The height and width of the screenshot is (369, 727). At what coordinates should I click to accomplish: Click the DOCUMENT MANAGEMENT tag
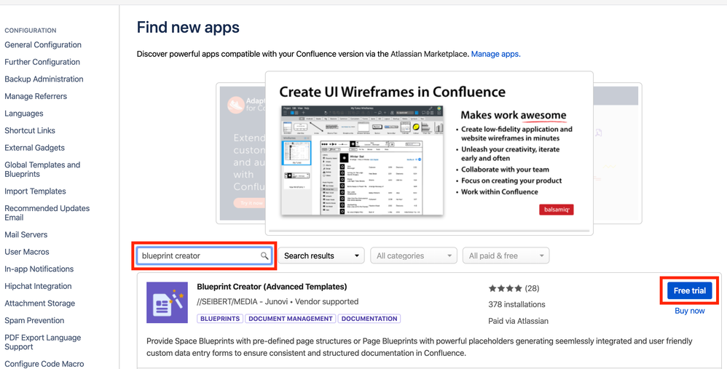pos(291,319)
